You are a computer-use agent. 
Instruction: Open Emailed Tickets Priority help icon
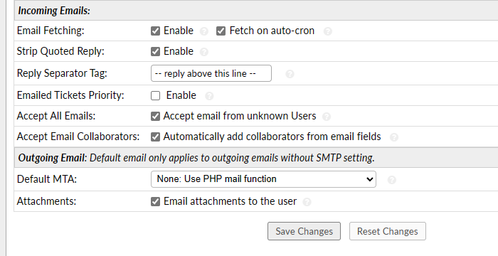click(209, 96)
